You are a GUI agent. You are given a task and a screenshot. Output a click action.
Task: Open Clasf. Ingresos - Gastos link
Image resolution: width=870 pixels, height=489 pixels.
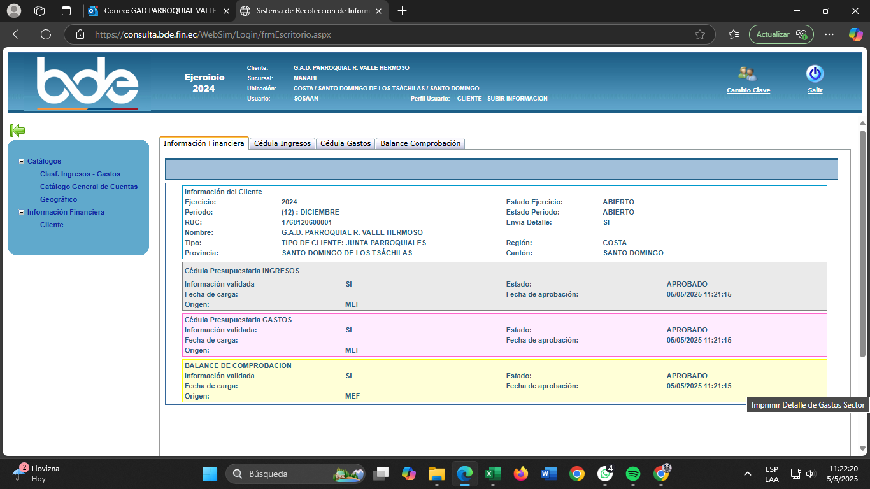click(x=80, y=174)
